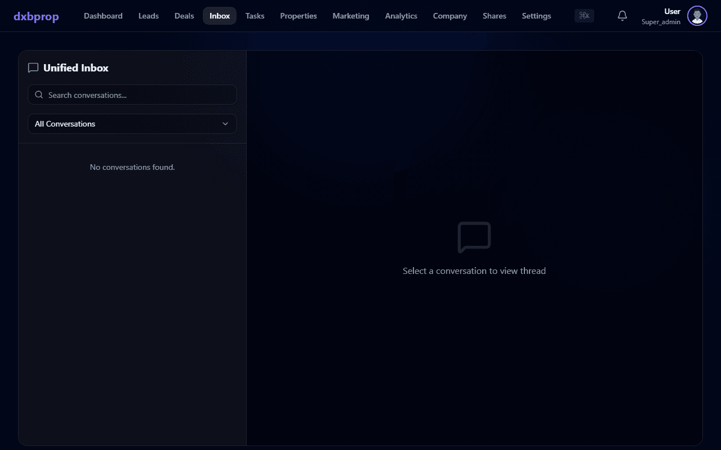The height and width of the screenshot is (450, 721).
Task: Click the search magnifier icon
Action: click(39, 95)
